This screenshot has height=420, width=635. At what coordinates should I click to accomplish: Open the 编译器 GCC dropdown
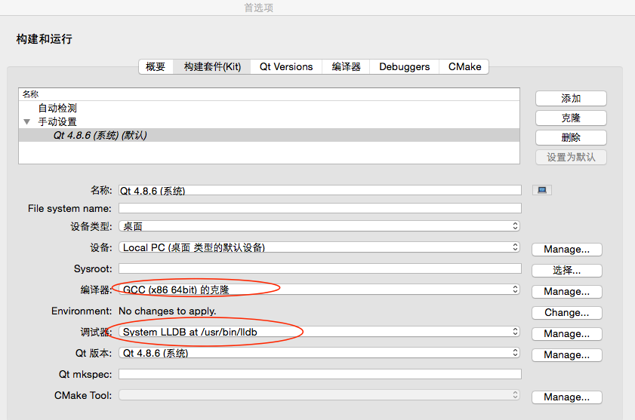[x=319, y=290]
